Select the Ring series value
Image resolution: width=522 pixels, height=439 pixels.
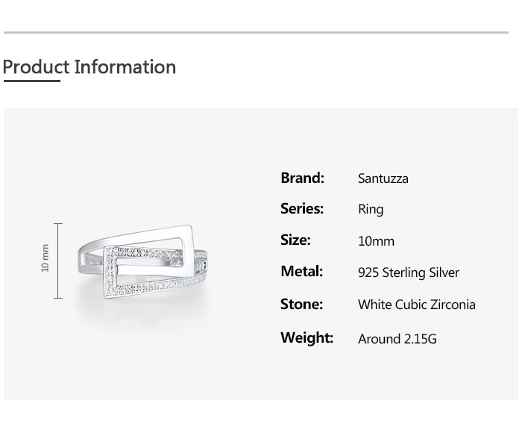pyautogui.click(x=371, y=209)
